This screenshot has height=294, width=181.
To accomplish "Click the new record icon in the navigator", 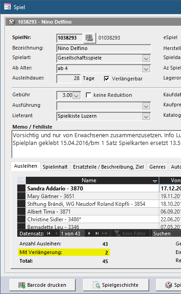I will tap(105, 234).
